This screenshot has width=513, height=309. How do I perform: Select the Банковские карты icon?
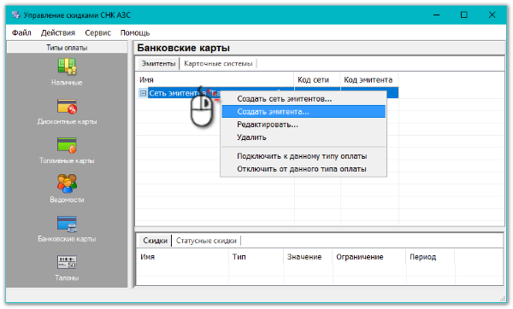[x=67, y=224]
